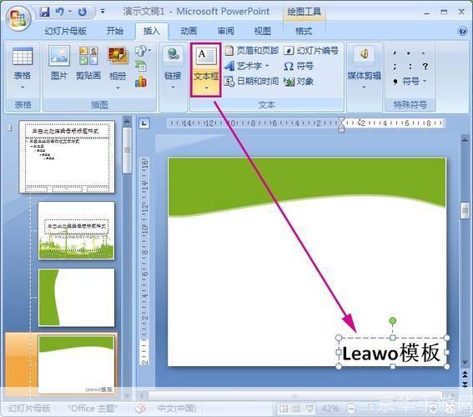Click the 媒体剪辑 speaker icon
The image size is (473, 417).
[364, 54]
